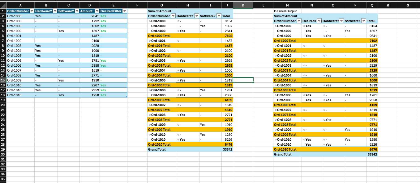Image resolution: width=420 pixels, height=183 pixels.
Task: Select the row 30 header
Action: pos(3,154)
